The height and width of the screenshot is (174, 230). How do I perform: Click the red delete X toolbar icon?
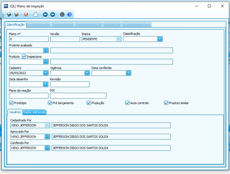pyautogui.click(x=26, y=14)
